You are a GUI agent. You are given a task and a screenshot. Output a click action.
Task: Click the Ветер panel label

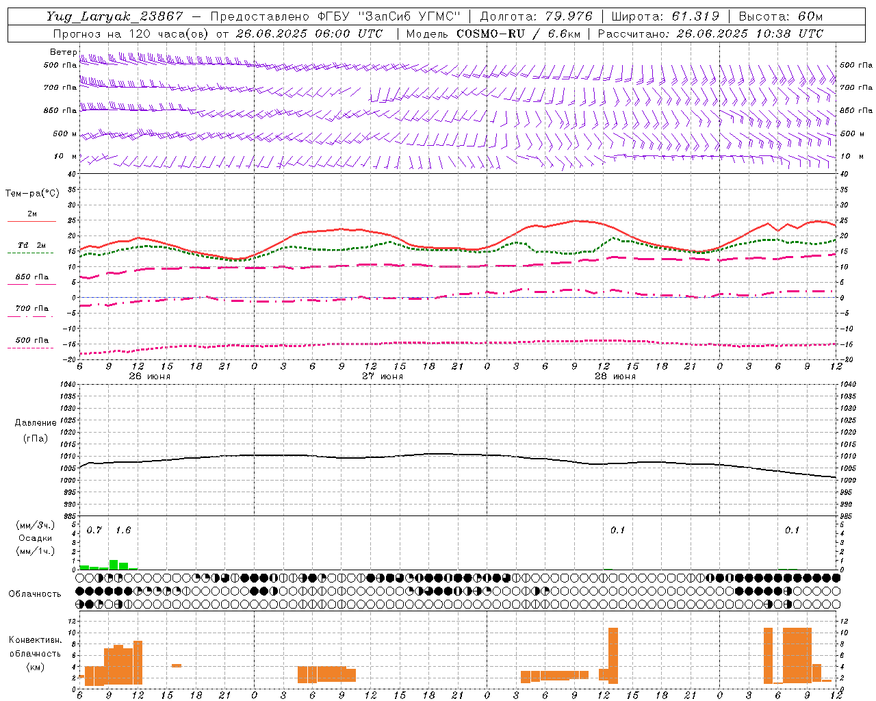pyautogui.click(x=63, y=52)
